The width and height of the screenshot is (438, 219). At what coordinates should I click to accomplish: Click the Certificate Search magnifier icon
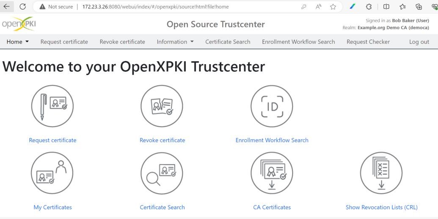coord(162,173)
